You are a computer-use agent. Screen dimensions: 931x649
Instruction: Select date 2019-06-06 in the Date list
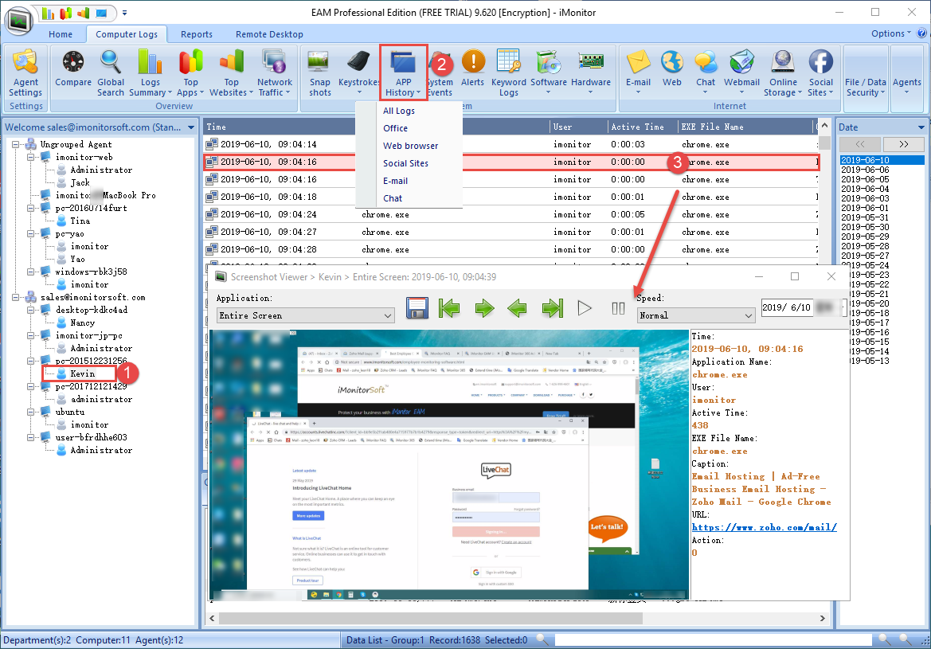[865, 170]
